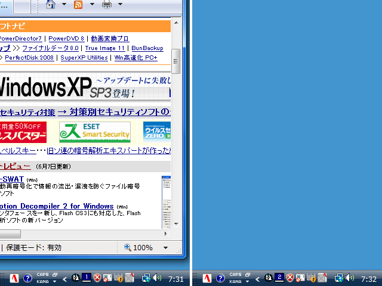Click volume speaker icon on 7:32 taskbar
Image resolution: width=382 pixels, height=286 pixels.
tap(350, 278)
